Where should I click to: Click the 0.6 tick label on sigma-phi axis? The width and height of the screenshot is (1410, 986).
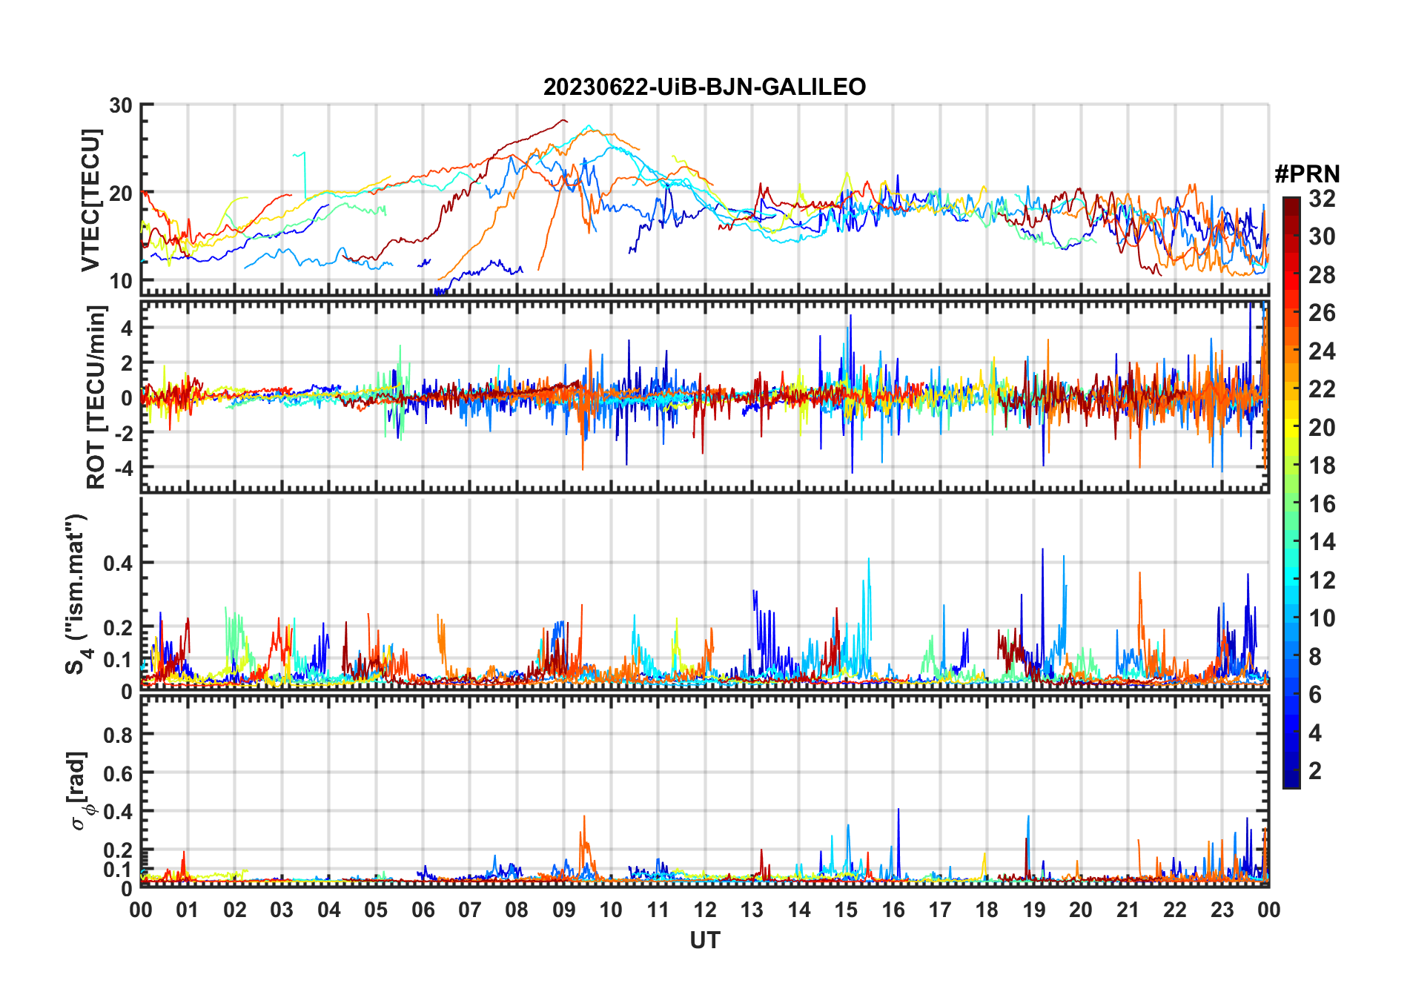118,773
